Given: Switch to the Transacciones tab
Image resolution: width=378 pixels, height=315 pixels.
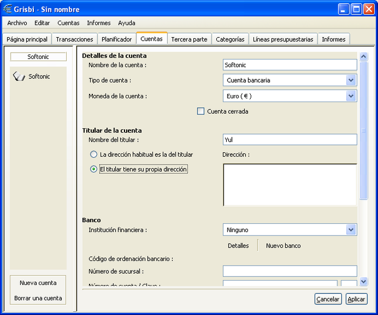Looking at the screenshot, I should pyautogui.click(x=74, y=39).
